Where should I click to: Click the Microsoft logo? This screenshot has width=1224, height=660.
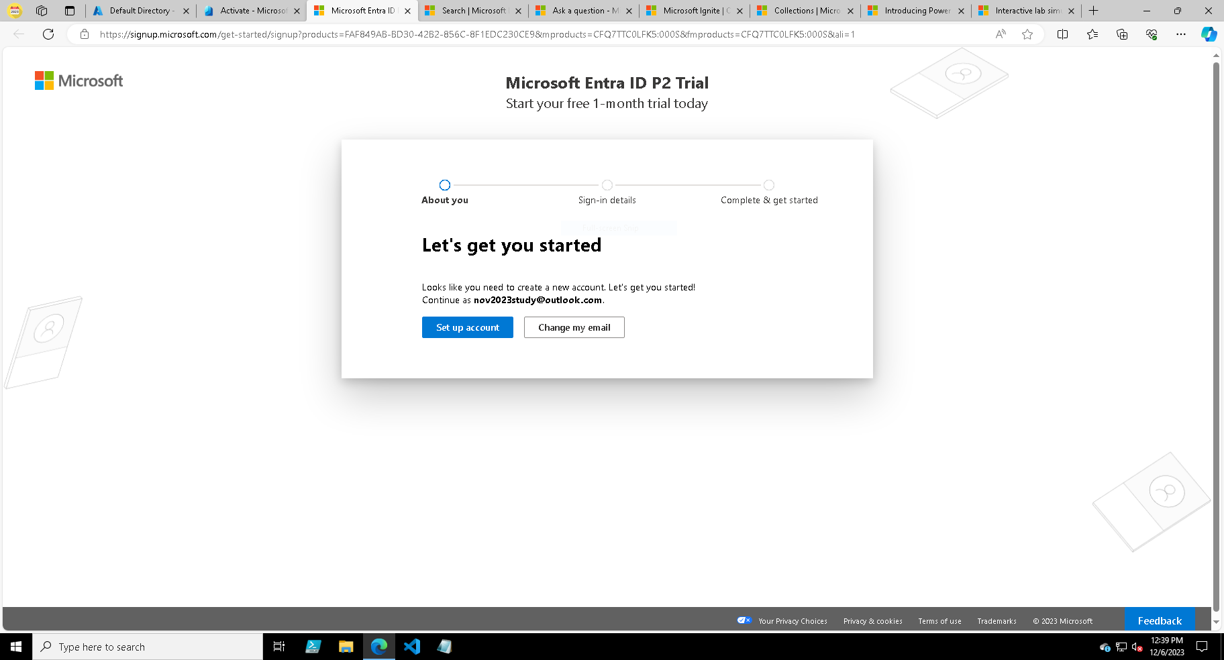(x=79, y=81)
